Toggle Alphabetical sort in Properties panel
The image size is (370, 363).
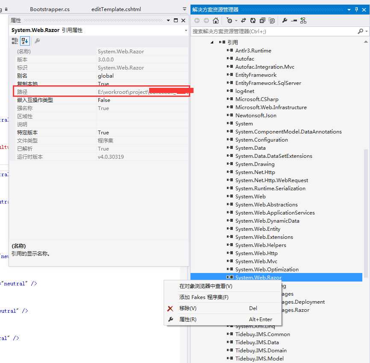(x=25, y=41)
